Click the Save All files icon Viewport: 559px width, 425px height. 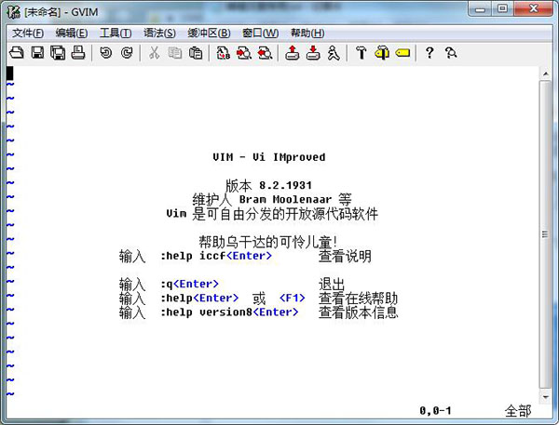click(58, 53)
